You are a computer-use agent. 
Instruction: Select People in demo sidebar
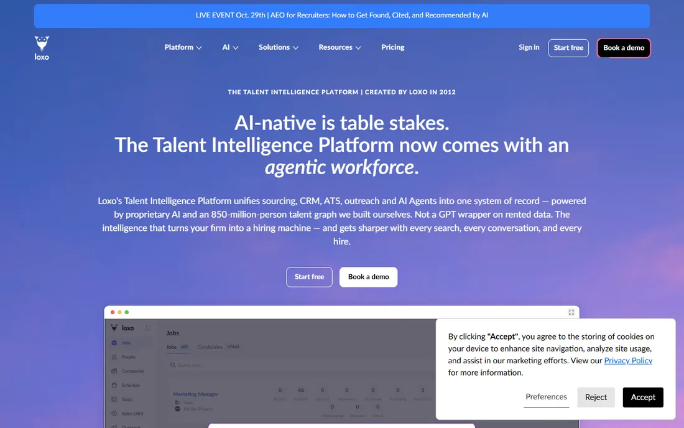(x=129, y=357)
